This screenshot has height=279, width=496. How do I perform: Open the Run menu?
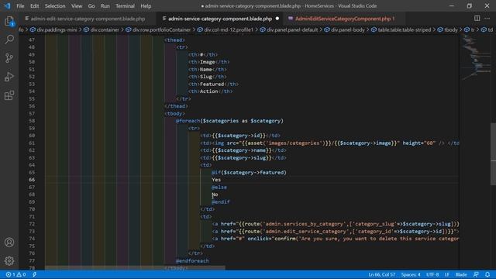coord(105,6)
